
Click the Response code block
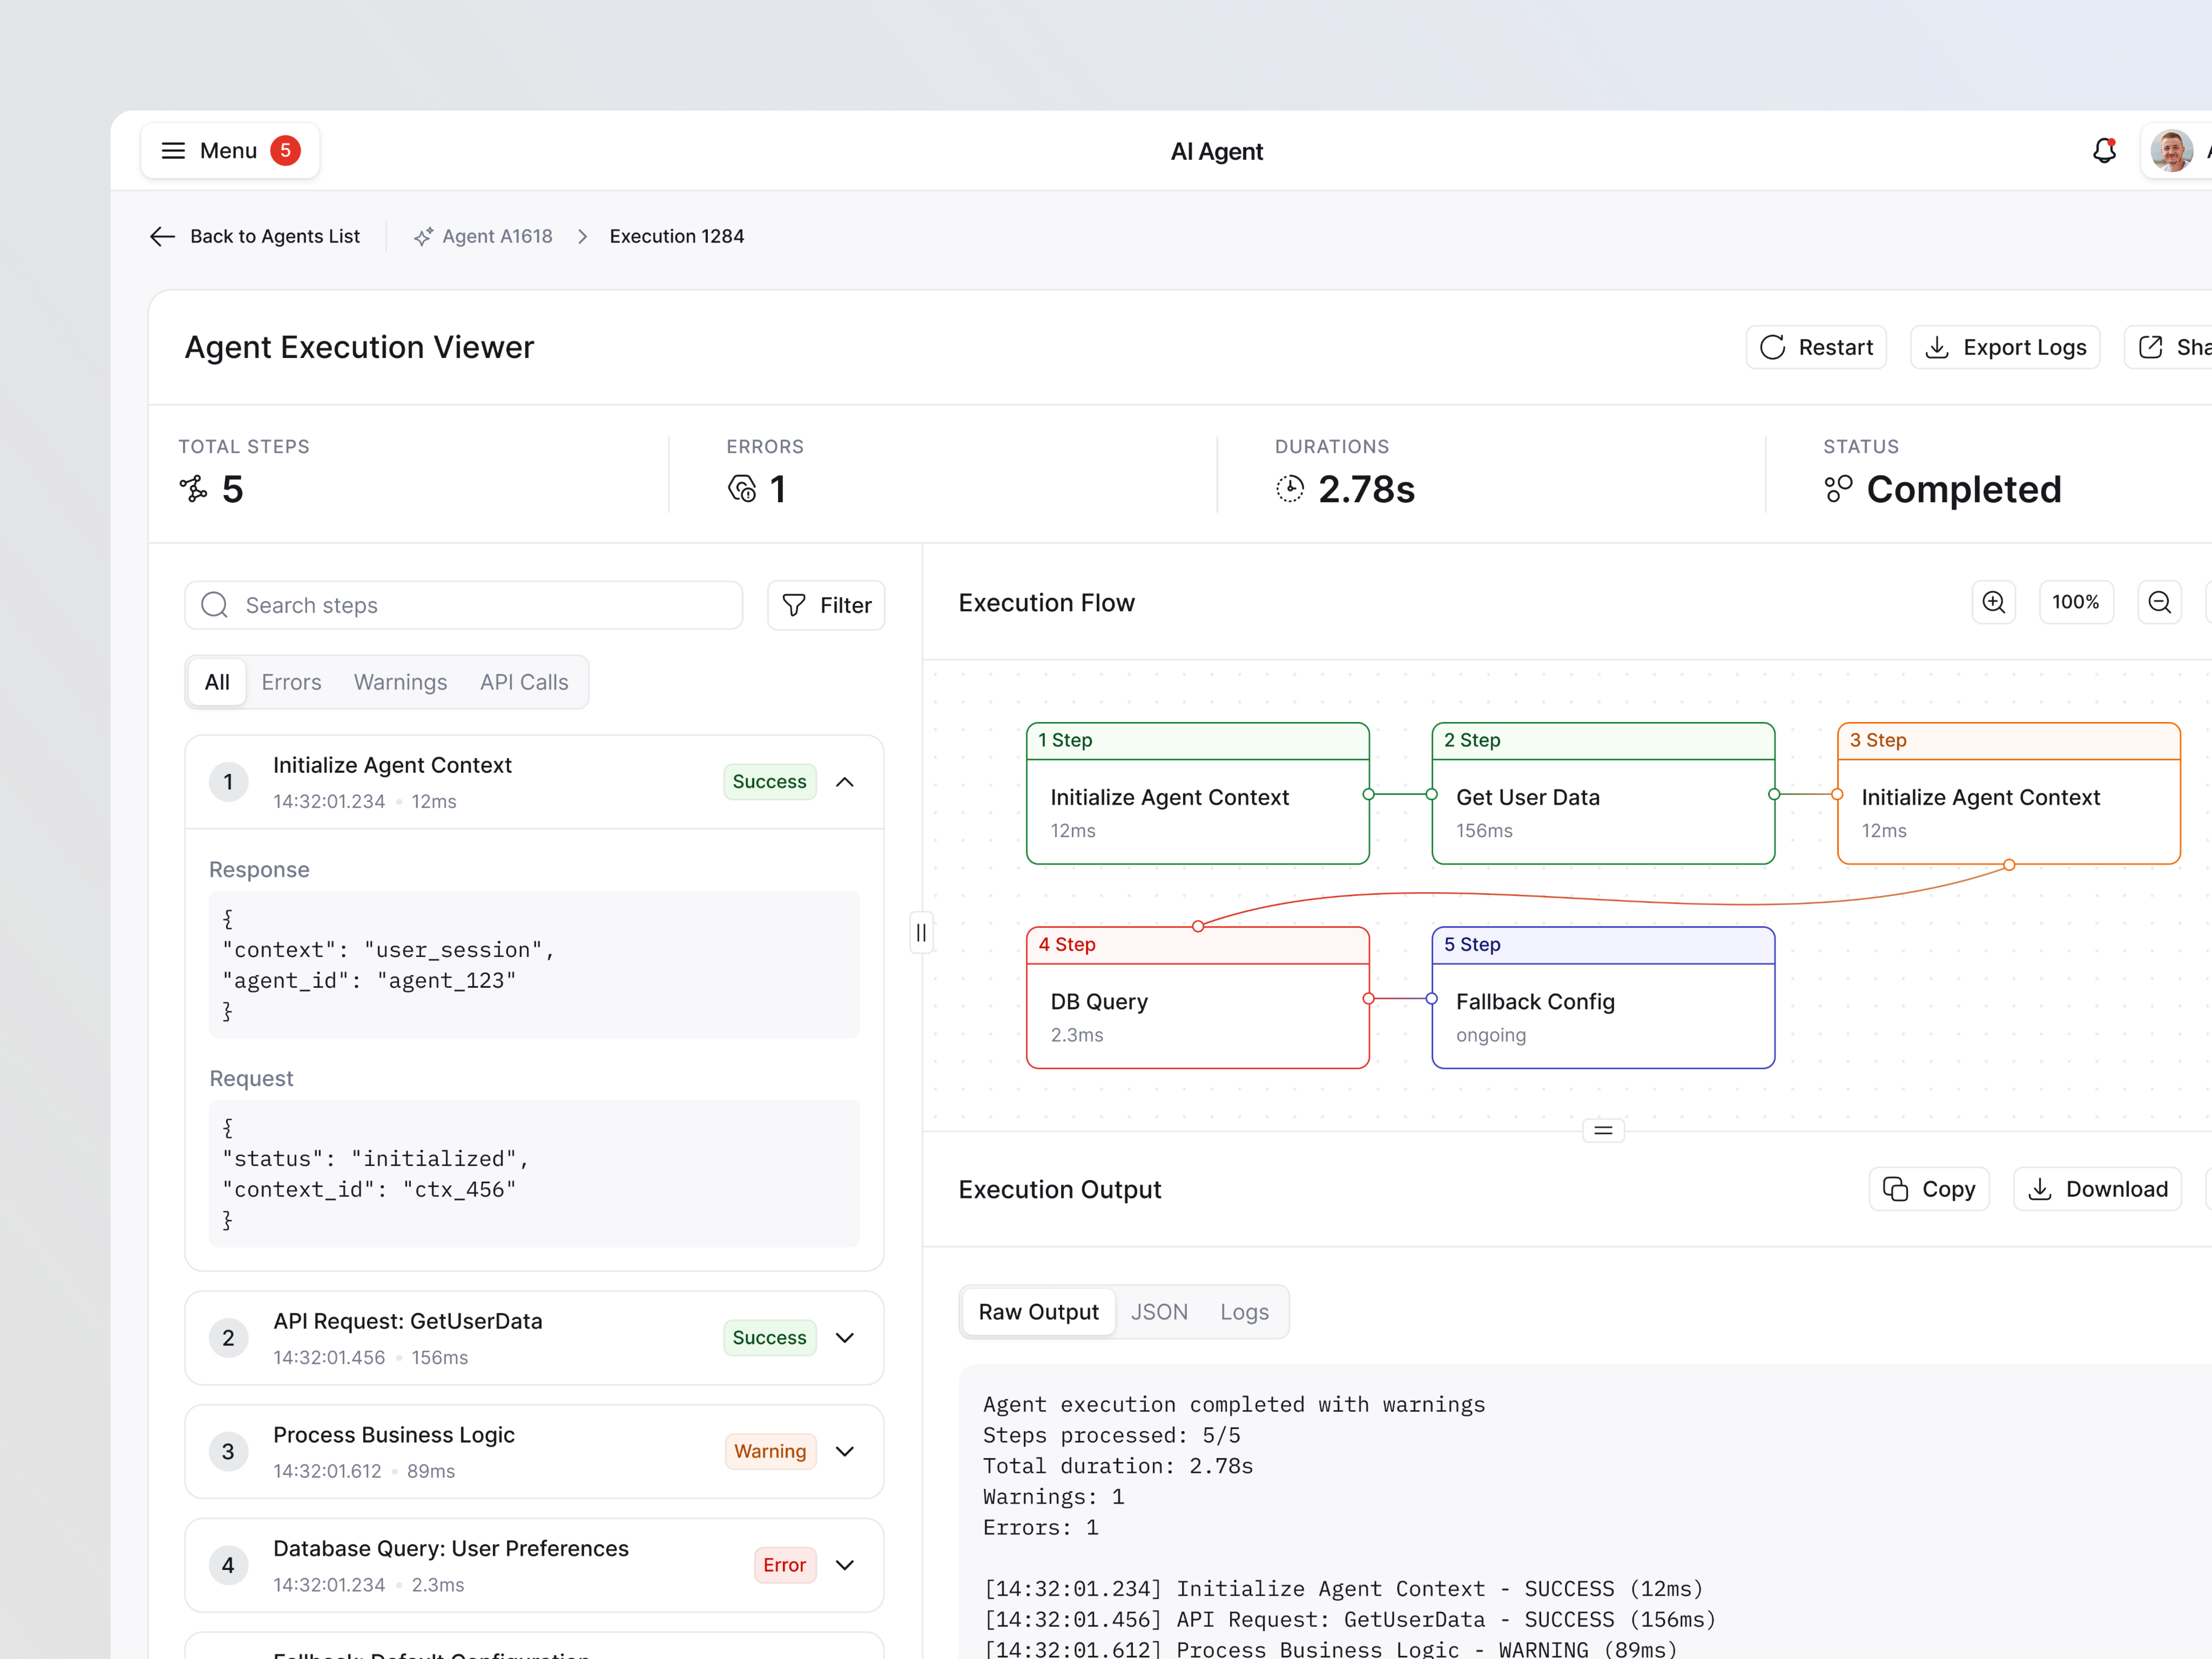[x=534, y=965]
